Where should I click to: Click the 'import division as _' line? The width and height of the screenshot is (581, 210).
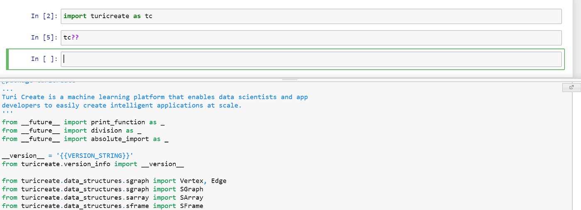click(72, 130)
